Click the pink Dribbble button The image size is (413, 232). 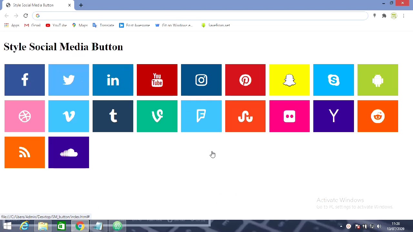[25, 116]
